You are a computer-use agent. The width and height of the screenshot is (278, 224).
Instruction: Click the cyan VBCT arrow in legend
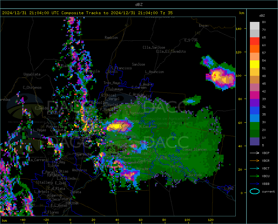255,168
